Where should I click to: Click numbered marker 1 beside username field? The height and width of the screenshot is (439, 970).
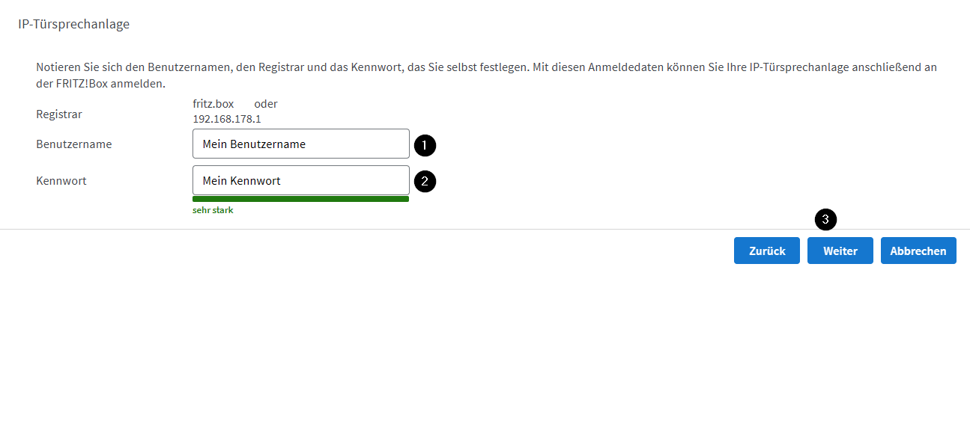425,145
